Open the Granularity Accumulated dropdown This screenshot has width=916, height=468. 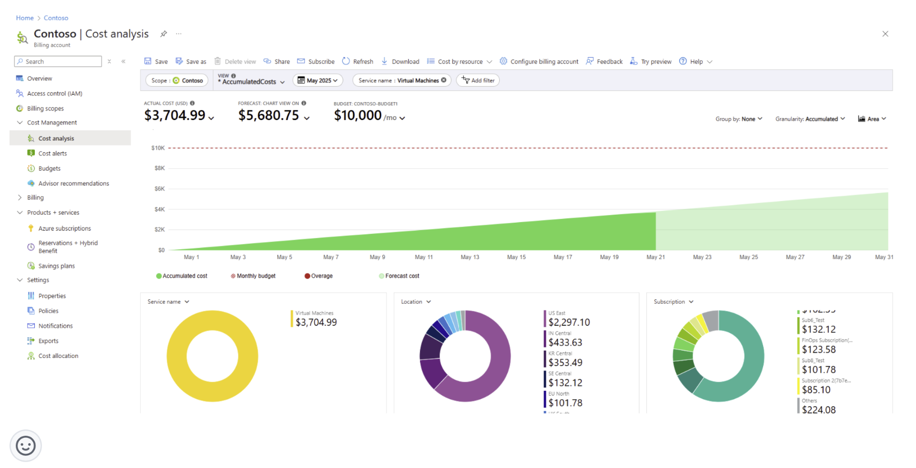pos(810,119)
